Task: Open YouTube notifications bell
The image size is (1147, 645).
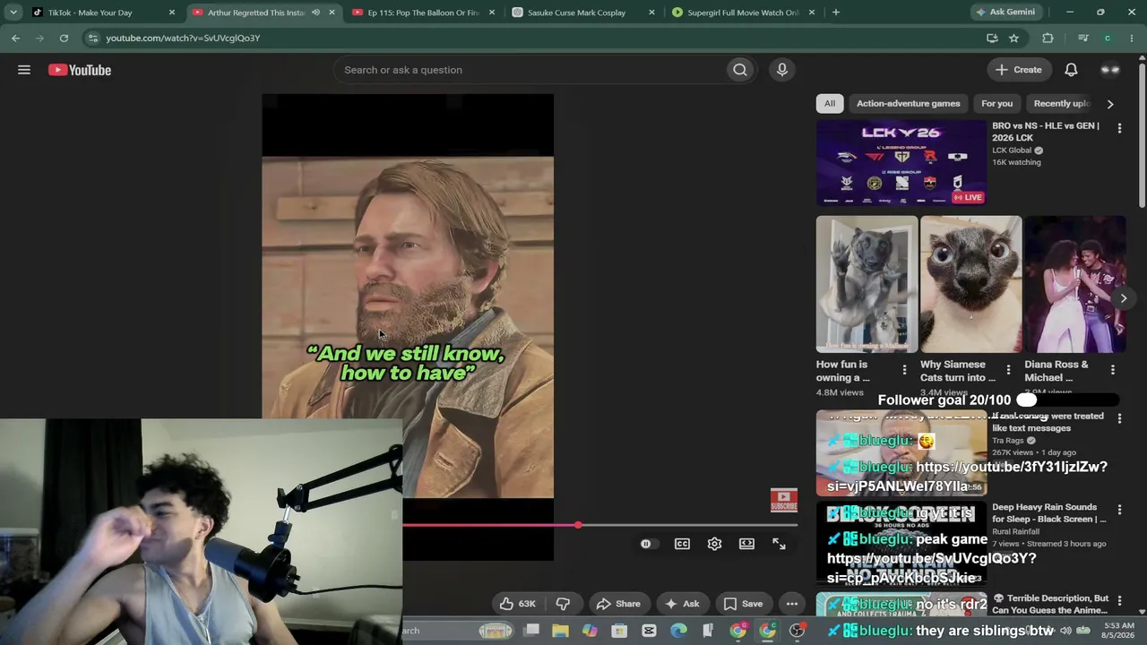Action: [x=1071, y=70]
